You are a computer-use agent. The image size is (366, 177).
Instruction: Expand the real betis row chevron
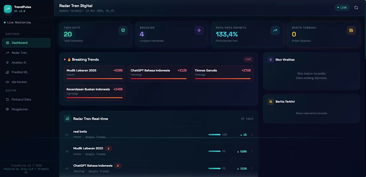[252, 134]
